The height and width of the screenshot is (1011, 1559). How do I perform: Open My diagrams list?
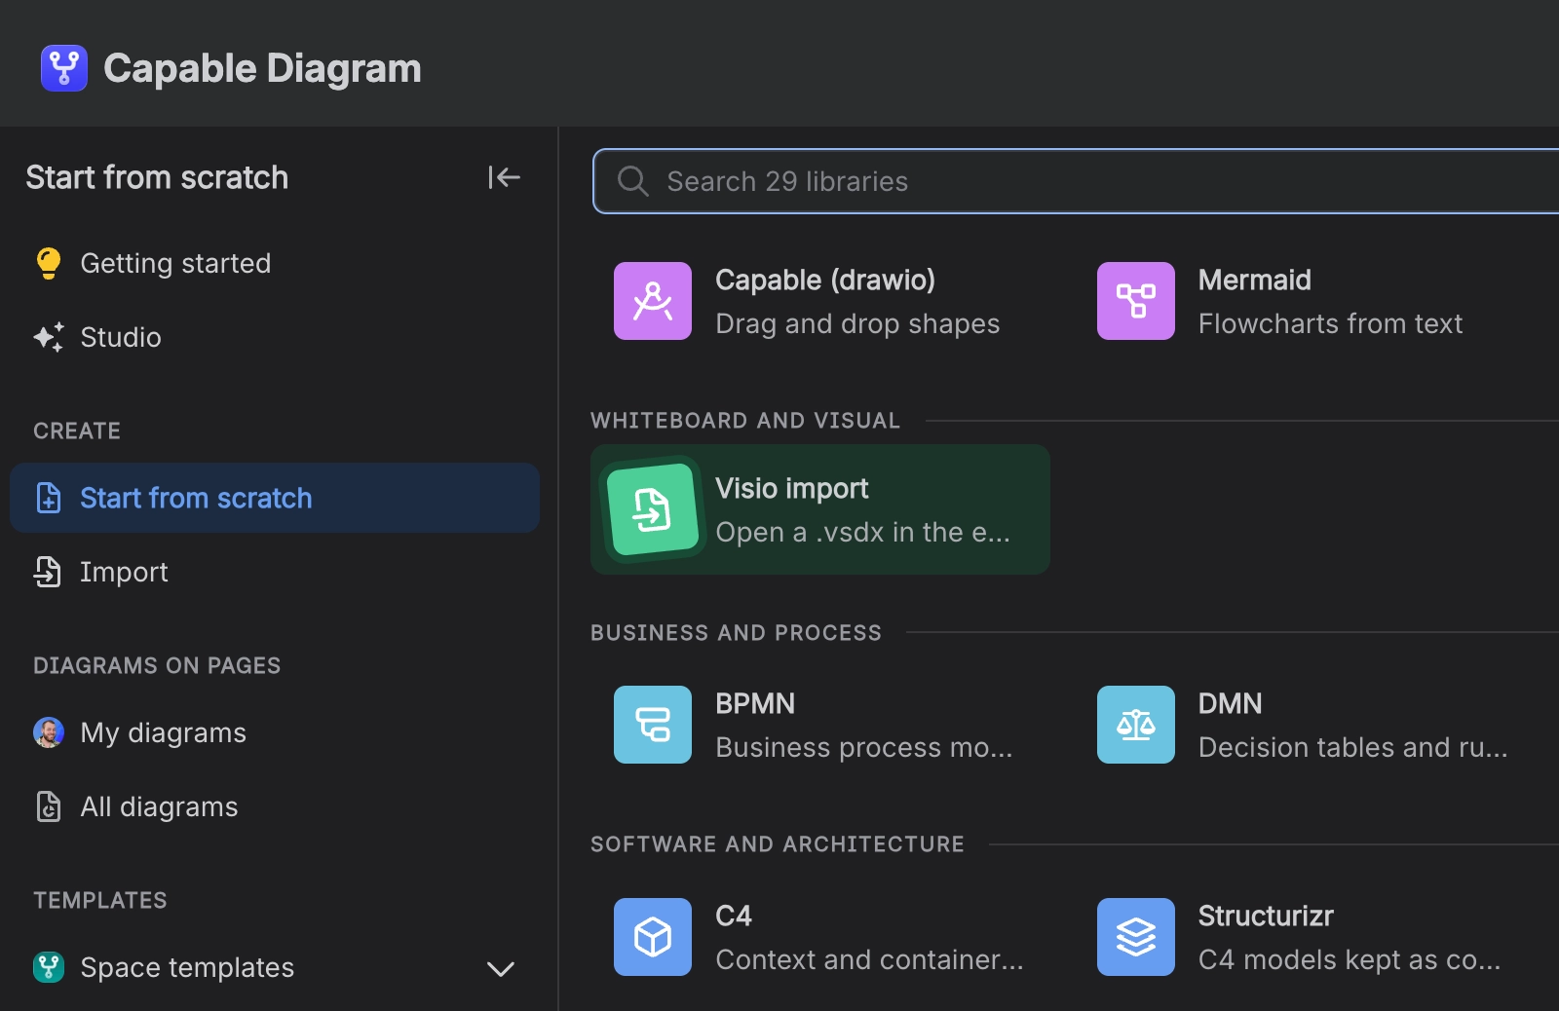click(x=275, y=732)
